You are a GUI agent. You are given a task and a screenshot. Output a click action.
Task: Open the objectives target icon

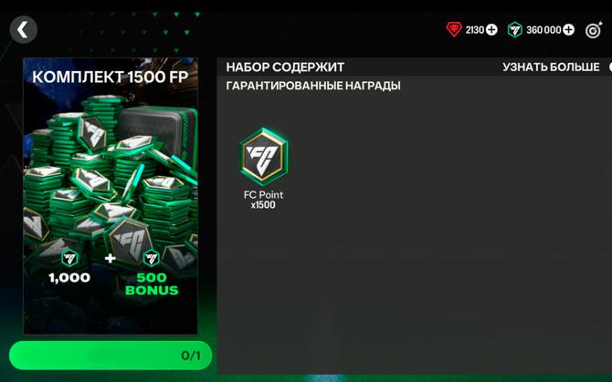click(x=594, y=29)
